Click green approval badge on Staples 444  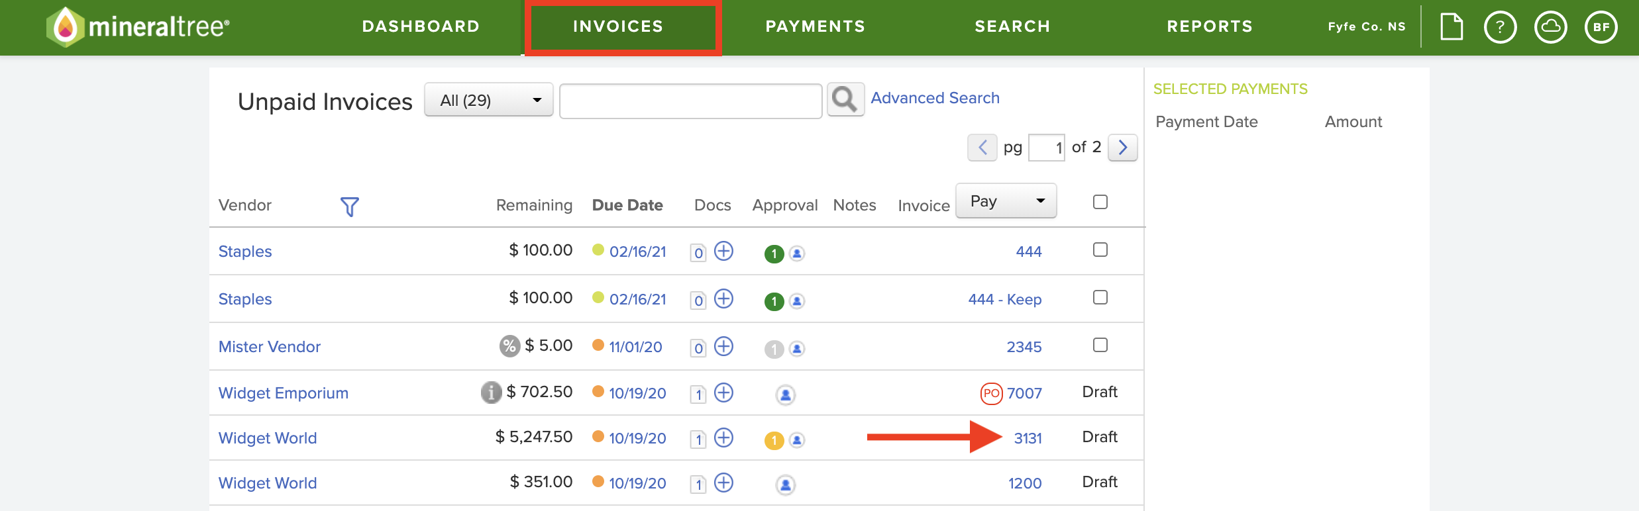[774, 254]
